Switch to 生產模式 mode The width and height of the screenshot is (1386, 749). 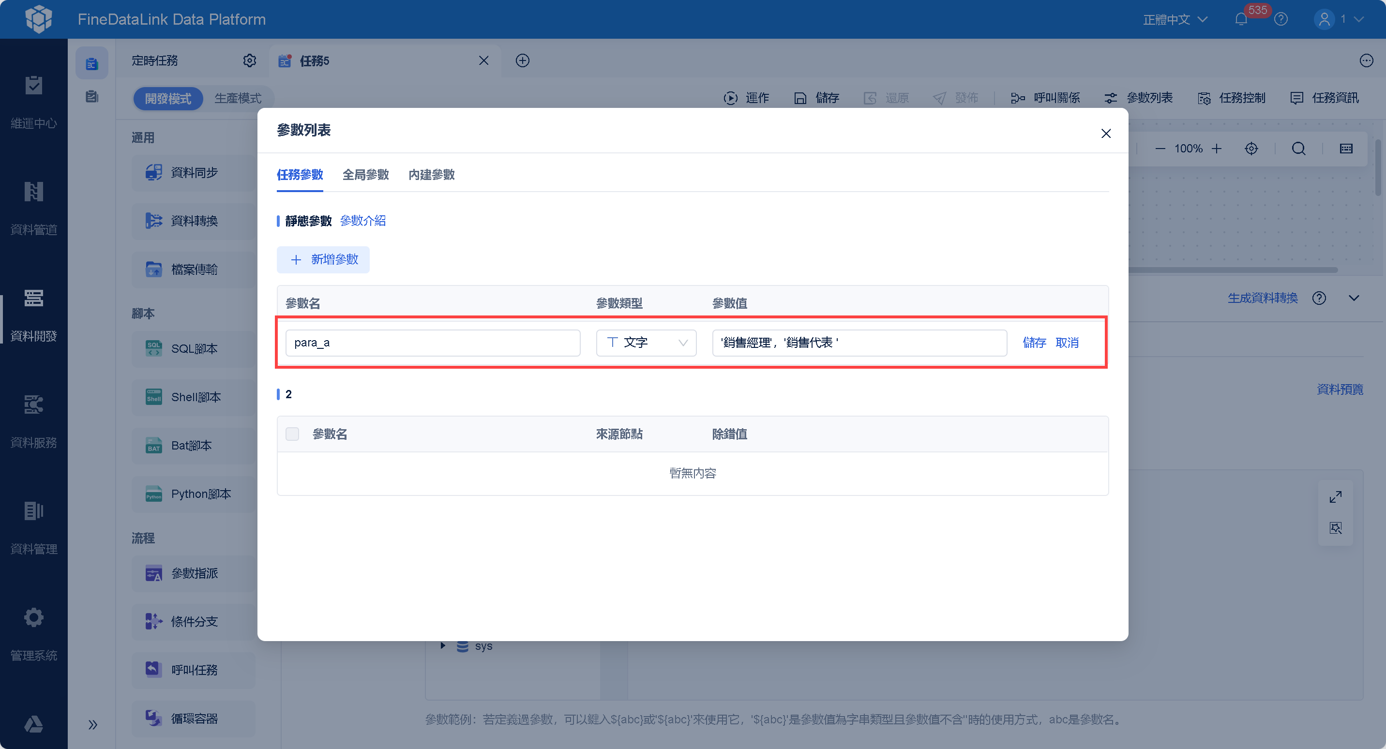coord(237,99)
